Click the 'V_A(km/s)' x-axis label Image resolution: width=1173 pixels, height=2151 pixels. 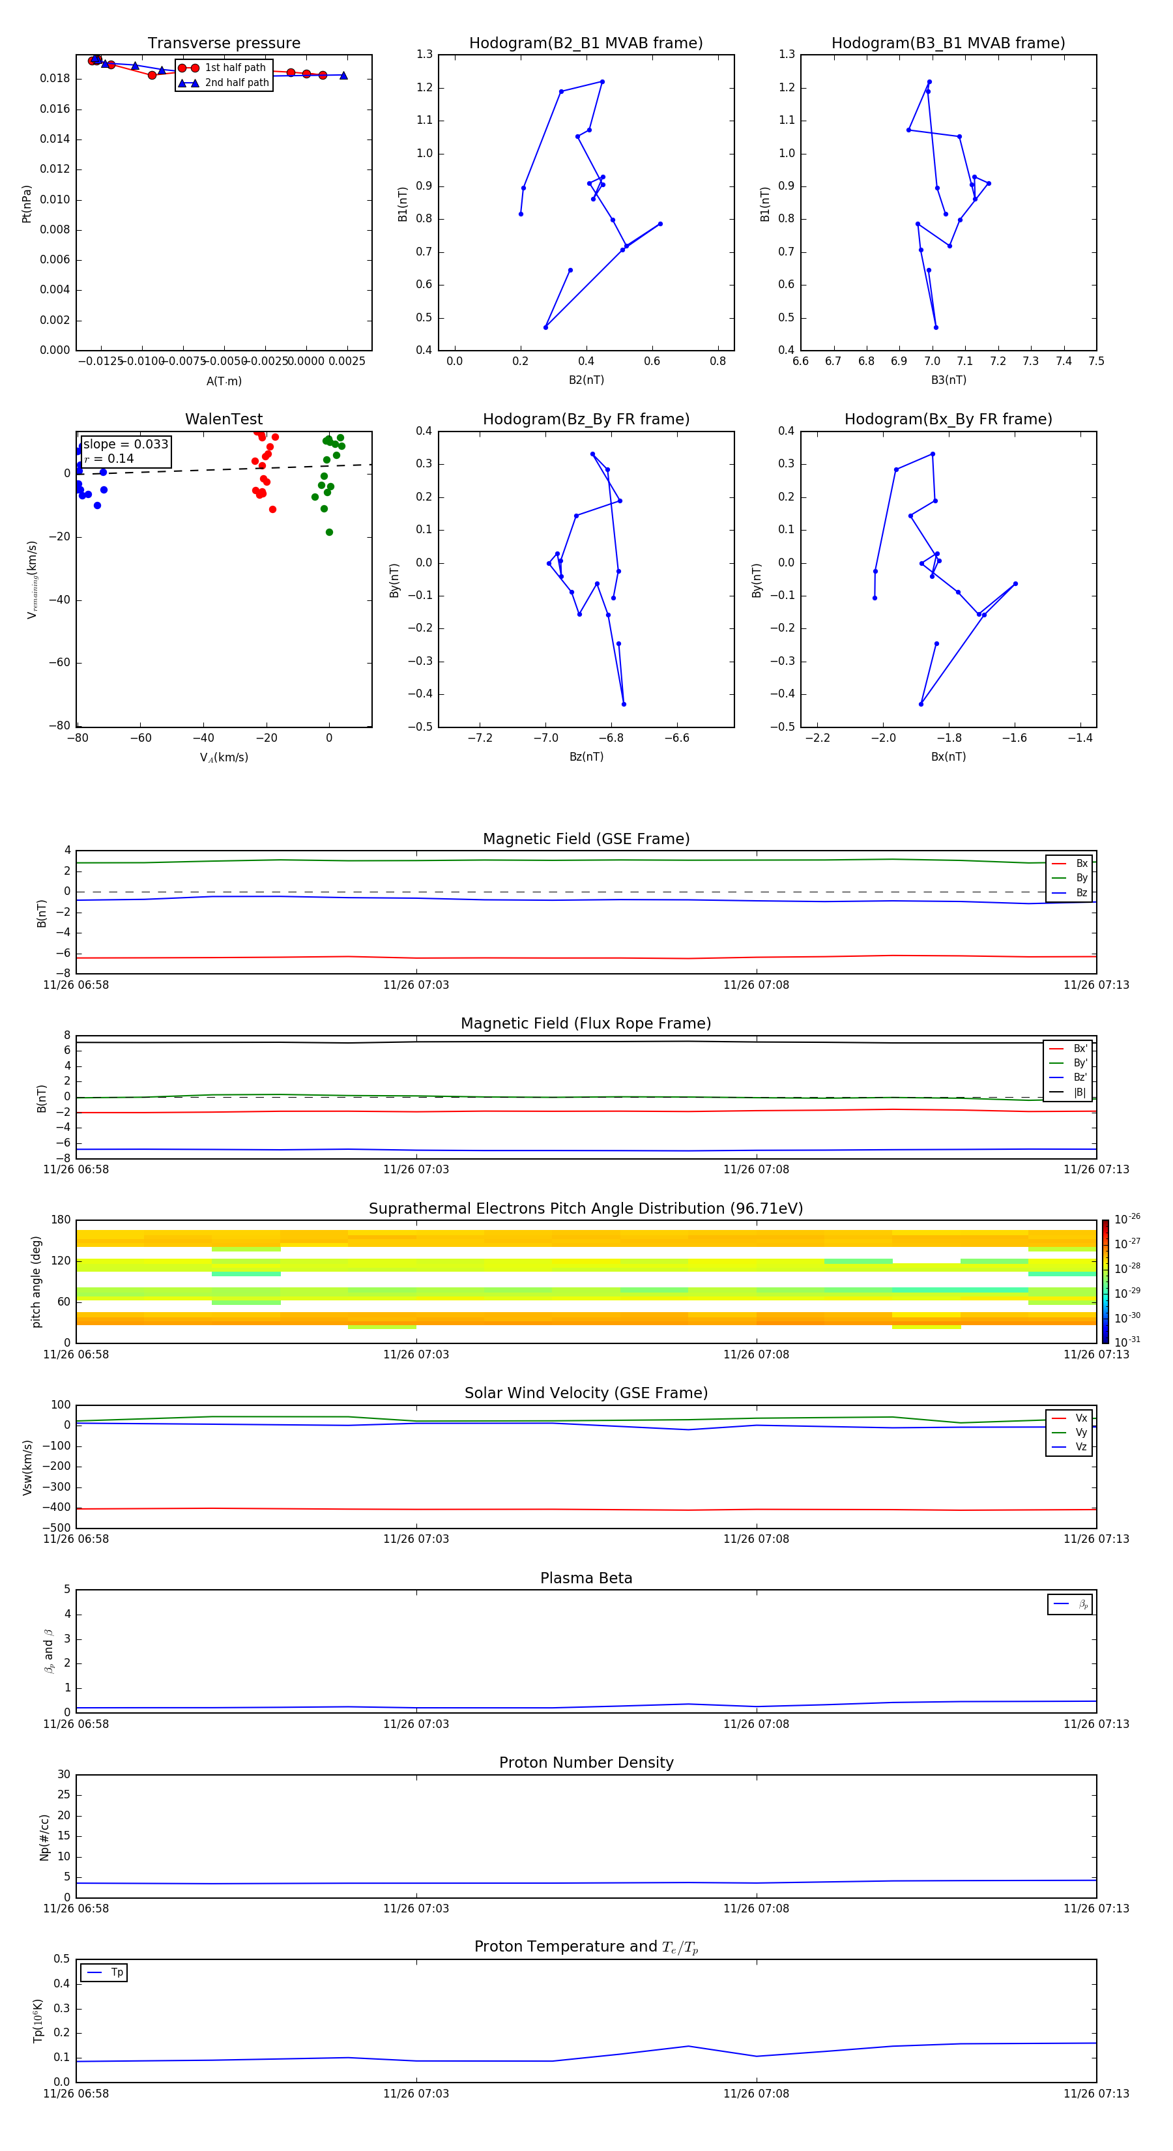[224, 757]
